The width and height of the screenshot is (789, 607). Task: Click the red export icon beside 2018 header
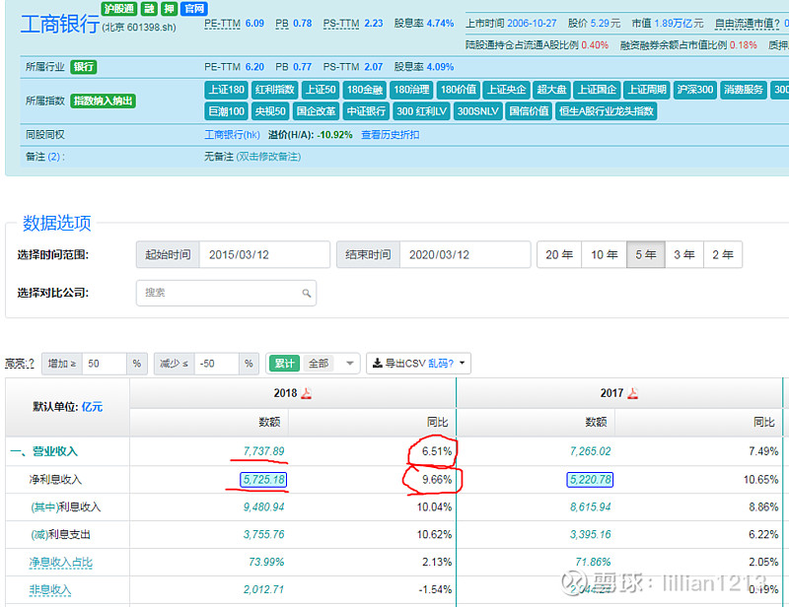(x=306, y=392)
